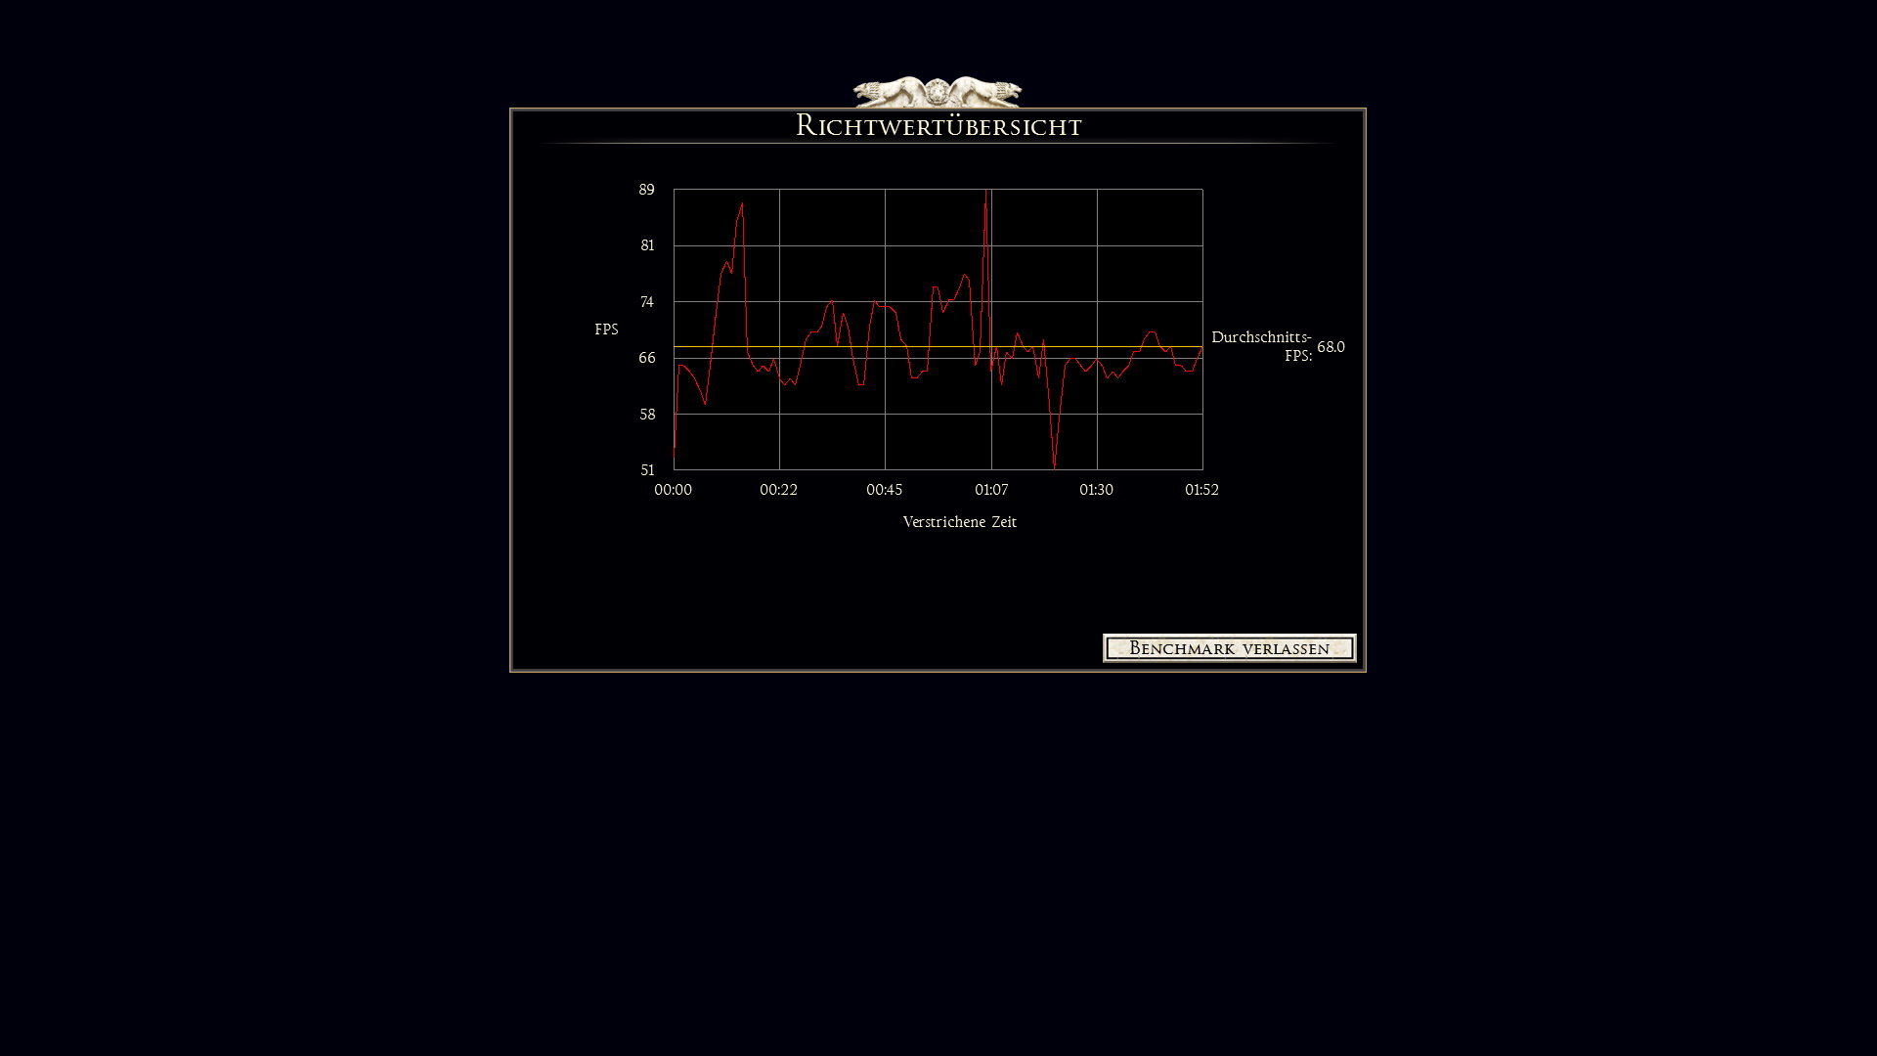Click the Benchmark verlassen button
The image size is (1877, 1056).
click(x=1229, y=648)
